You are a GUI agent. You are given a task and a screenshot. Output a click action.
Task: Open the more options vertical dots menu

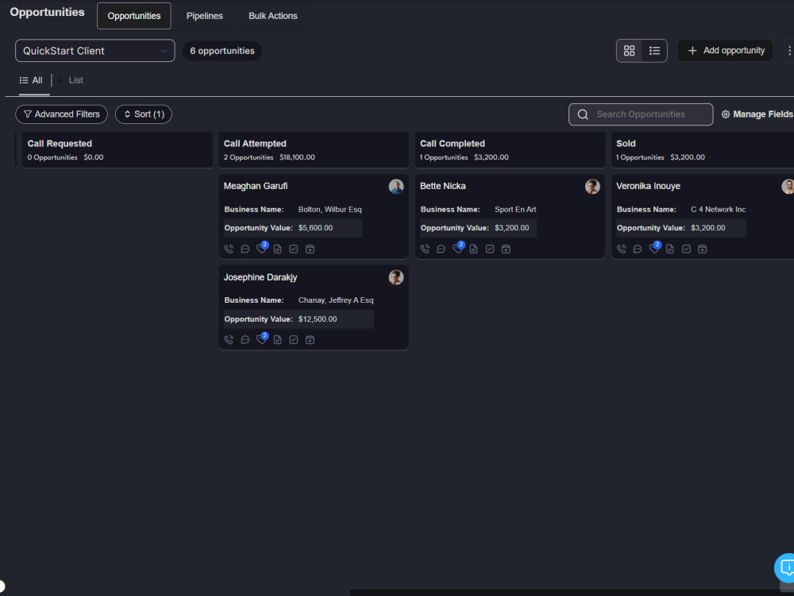789,51
